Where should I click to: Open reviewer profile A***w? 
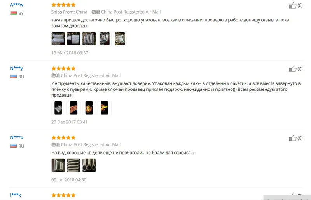click(x=17, y=5)
